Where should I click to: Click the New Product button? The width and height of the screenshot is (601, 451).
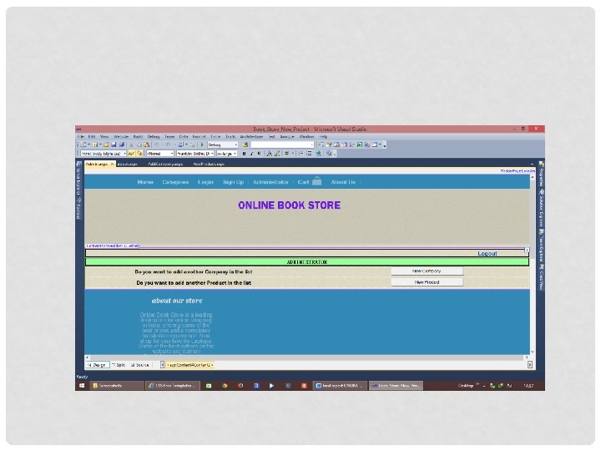click(x=427, y=282)
